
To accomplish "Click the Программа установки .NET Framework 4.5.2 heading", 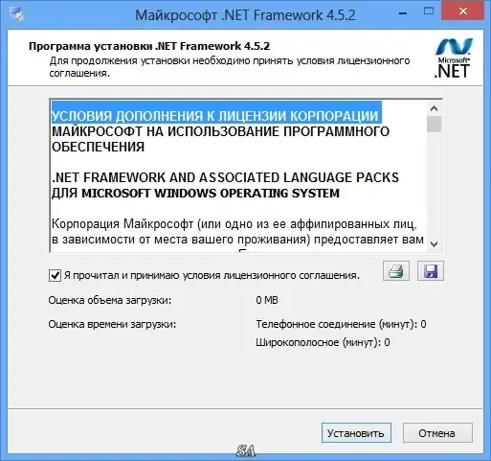I will tap(149, 46).
